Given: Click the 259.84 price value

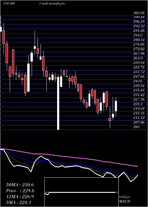Looking at the screenshot, I should pos(139,63).
